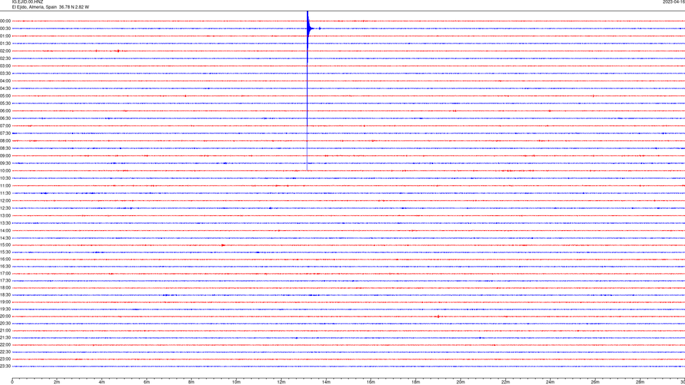Click the 03:00 time label
685x385 pixels.
(5, 66)
